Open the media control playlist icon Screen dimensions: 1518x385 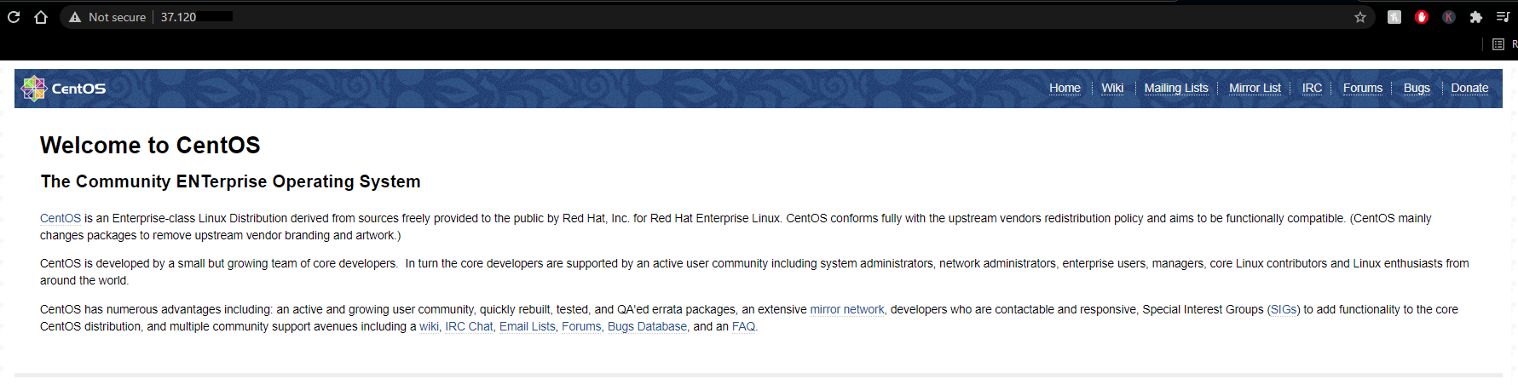click(x=1504, y=17)
